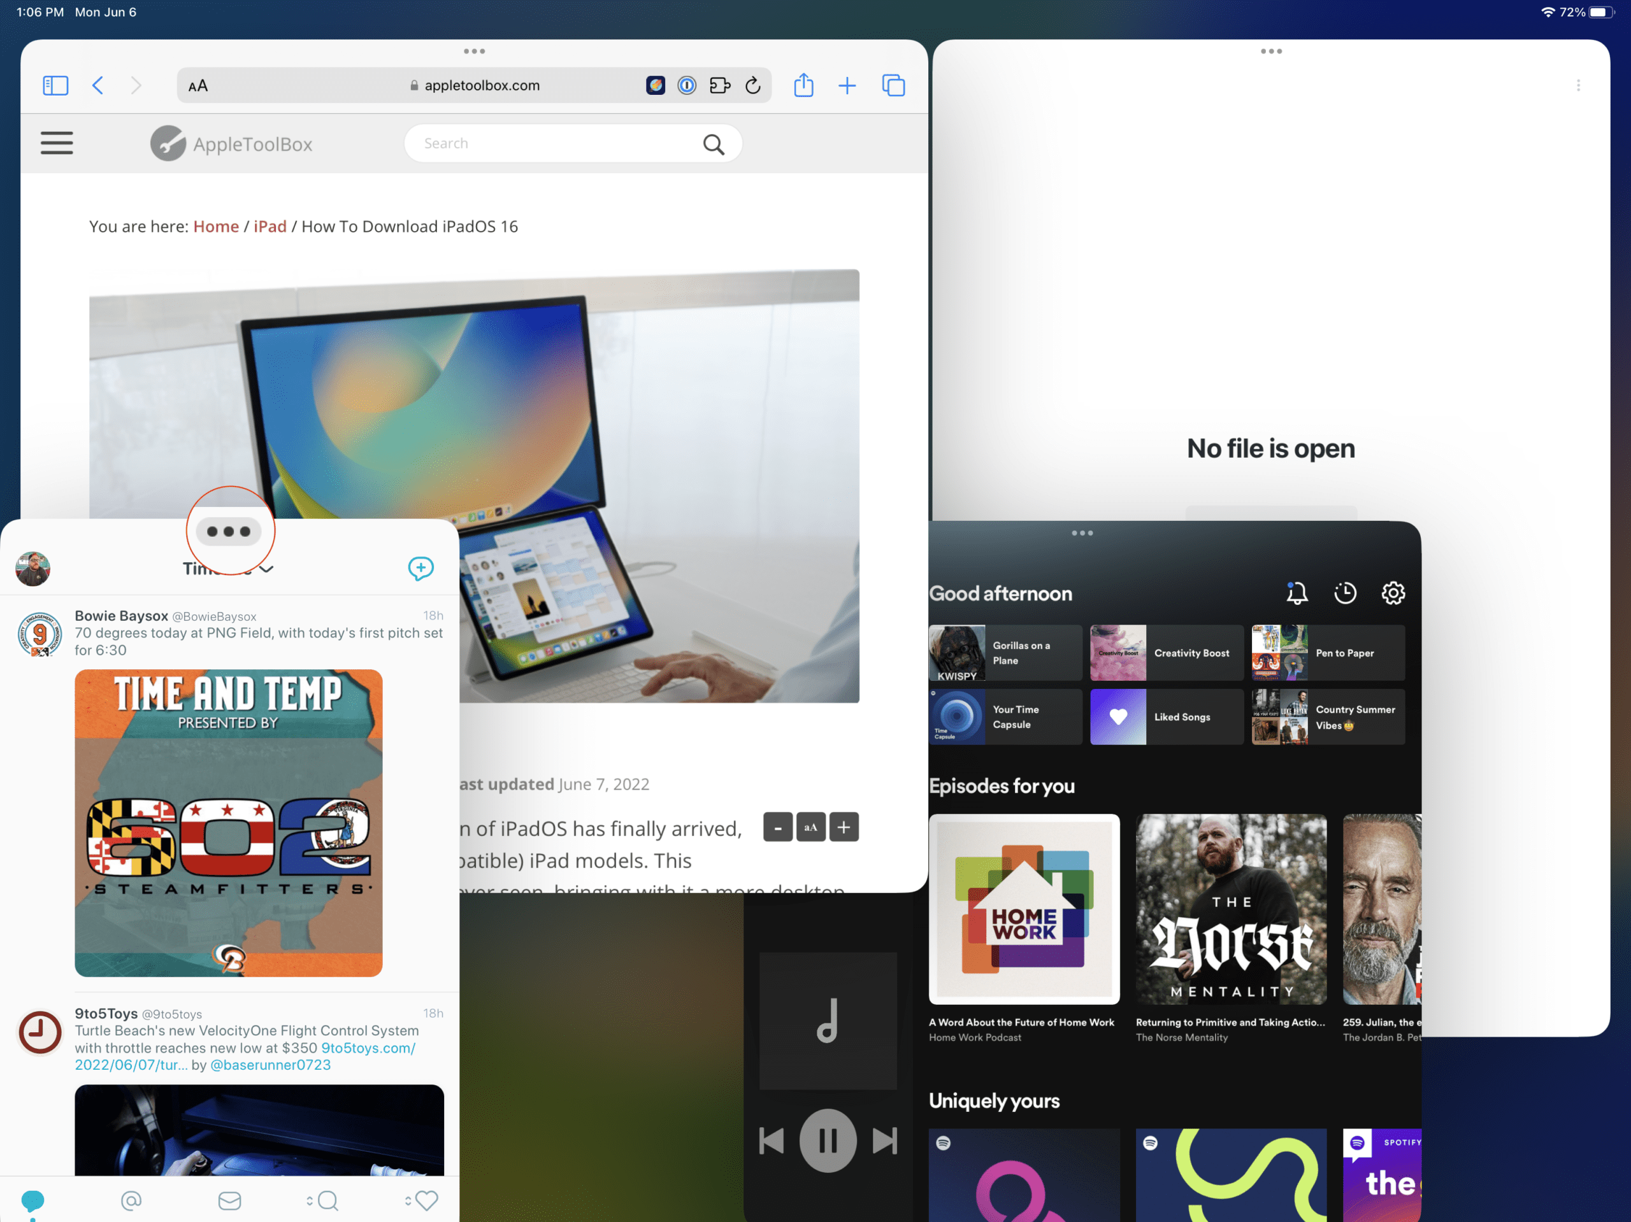This screenshot has height=1222, width=1631.
Task: Click the Twitterrific search tab icon
Action: pyautogui.click(x=325, y=1199)
